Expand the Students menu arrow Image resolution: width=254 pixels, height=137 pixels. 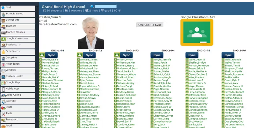coord(20,45)
